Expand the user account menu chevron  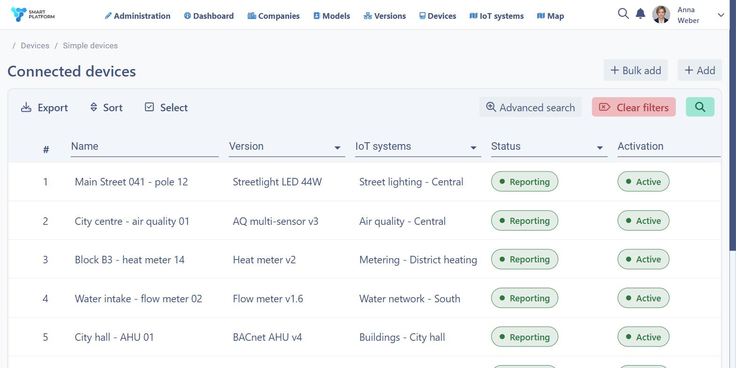[721, 15]
